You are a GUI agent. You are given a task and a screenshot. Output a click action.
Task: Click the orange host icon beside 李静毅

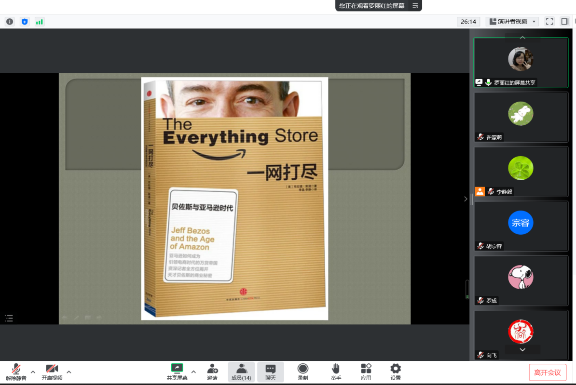click(x=480, y=192)
